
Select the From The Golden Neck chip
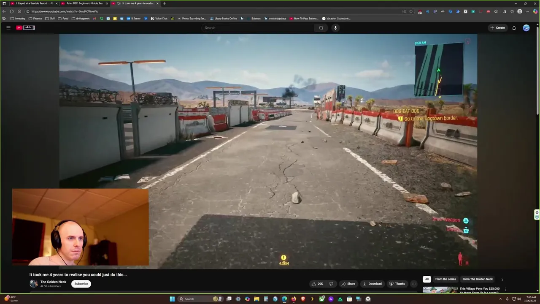478,279
